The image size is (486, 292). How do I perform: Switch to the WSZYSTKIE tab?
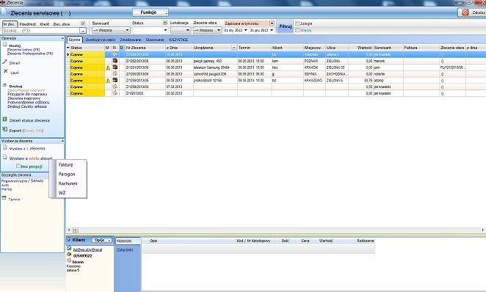[178, 40]
